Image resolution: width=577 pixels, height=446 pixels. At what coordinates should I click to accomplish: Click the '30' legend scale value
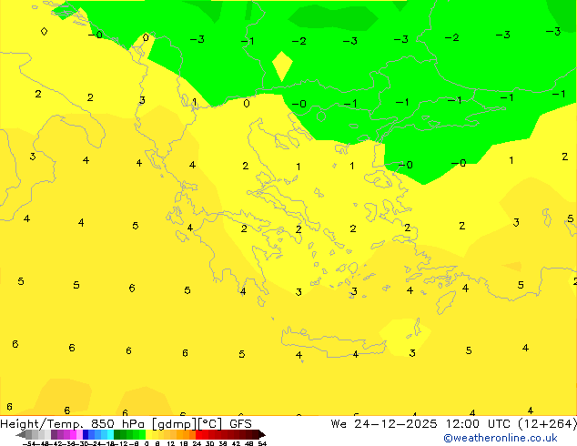(209, 443)
